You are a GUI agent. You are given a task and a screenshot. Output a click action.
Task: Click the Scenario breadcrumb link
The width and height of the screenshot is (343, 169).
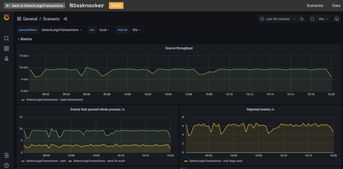coord(51,19)
